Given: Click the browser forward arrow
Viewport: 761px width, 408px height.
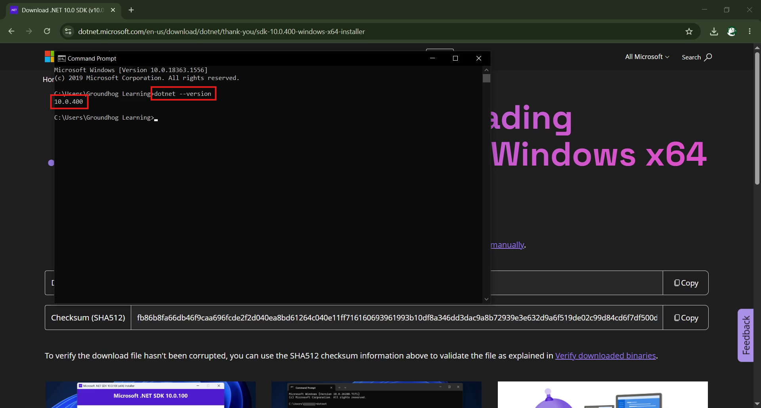Looking at the screenshot, I should 29,31.
